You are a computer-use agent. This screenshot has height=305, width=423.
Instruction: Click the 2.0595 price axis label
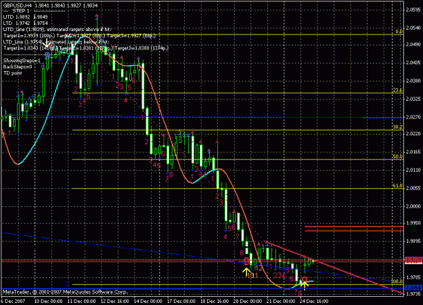coord(414,9)
